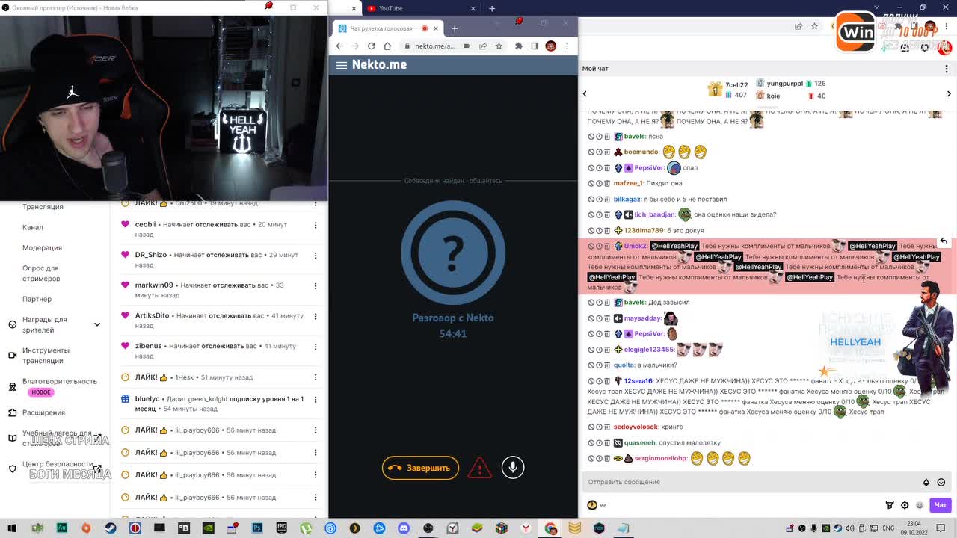
Task: Show previous gift leaderboard with left arrow
Action: (x=585, y=93)
